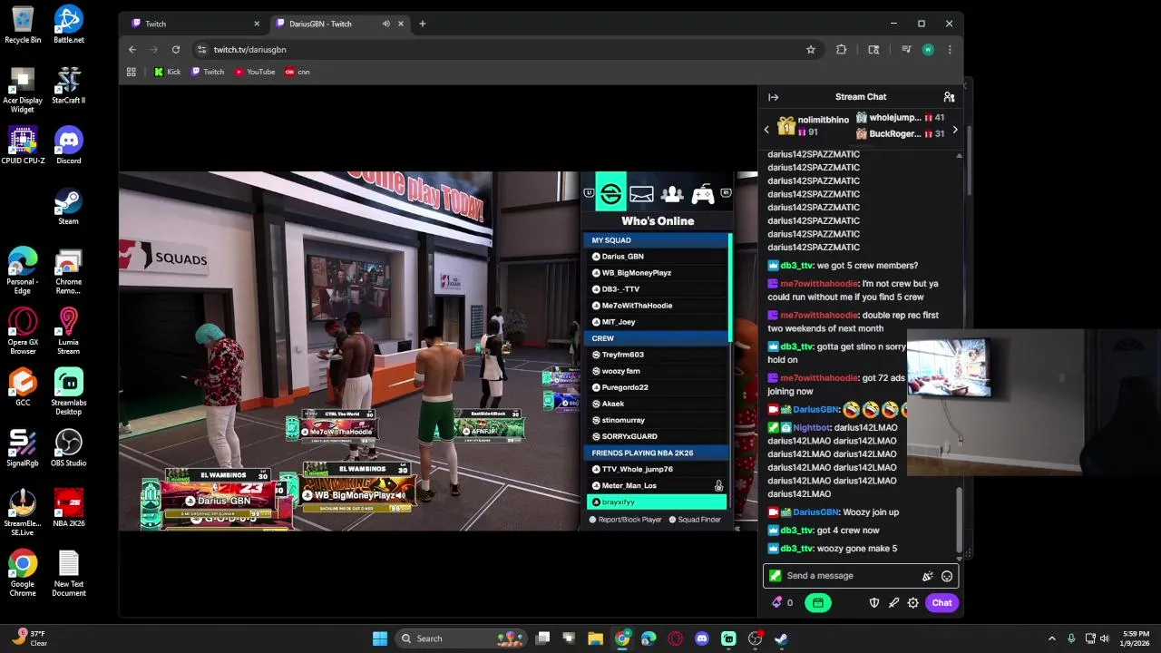The image size is (1161, 653).
Task: Open chat settings gear
Action: 913,602
